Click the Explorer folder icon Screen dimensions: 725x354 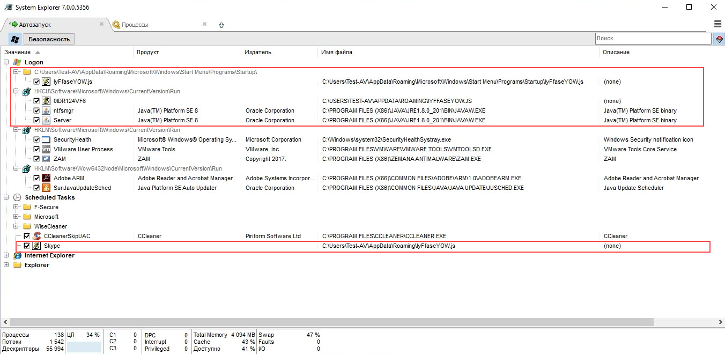click(x=17, y=265)
